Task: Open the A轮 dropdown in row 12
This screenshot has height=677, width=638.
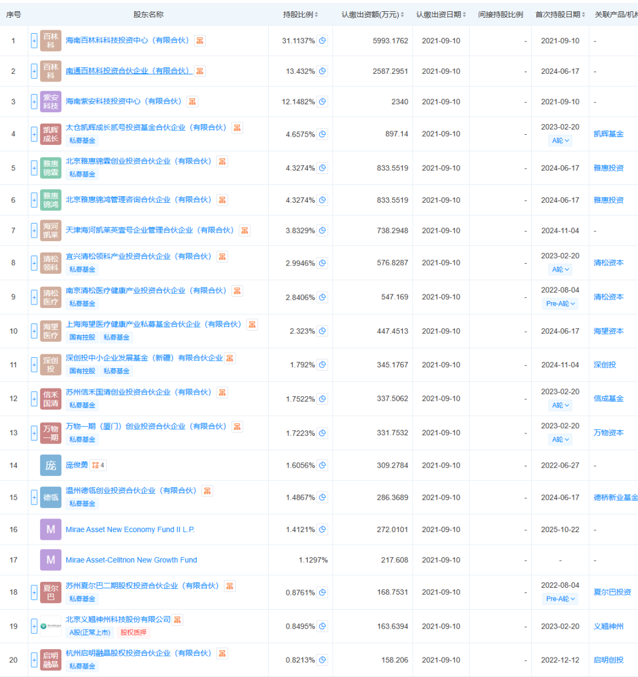Action: [561, 405]
